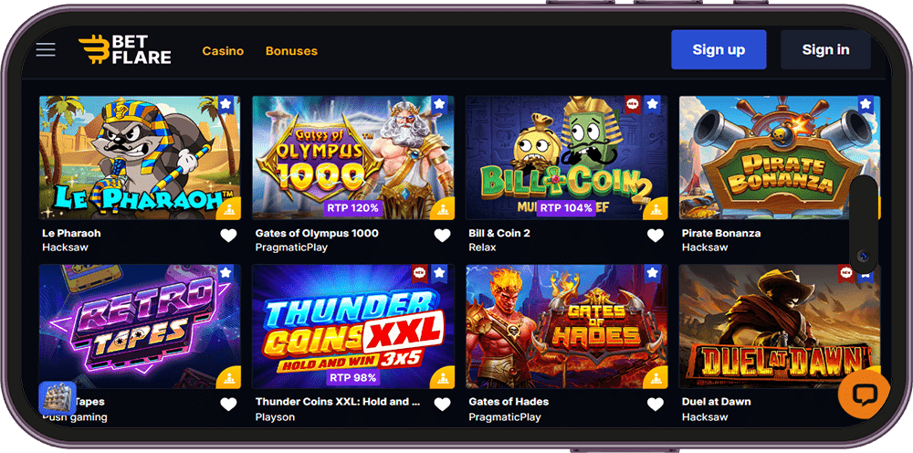
Task: Favorite Le Pharaoh with the heart
Action: (x=228, y=236)
